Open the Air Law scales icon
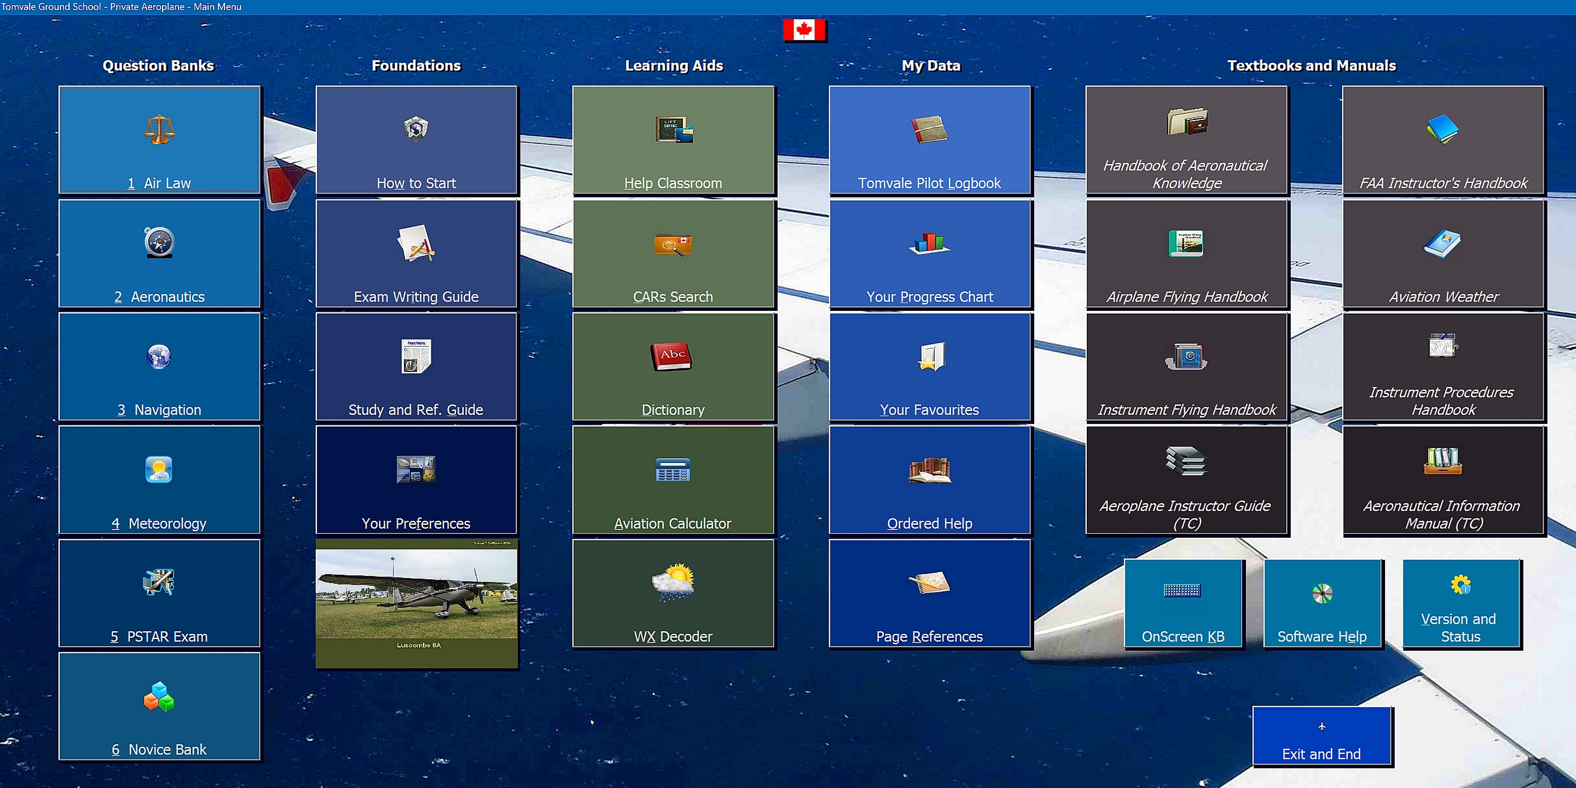 (x=159, y=130)
